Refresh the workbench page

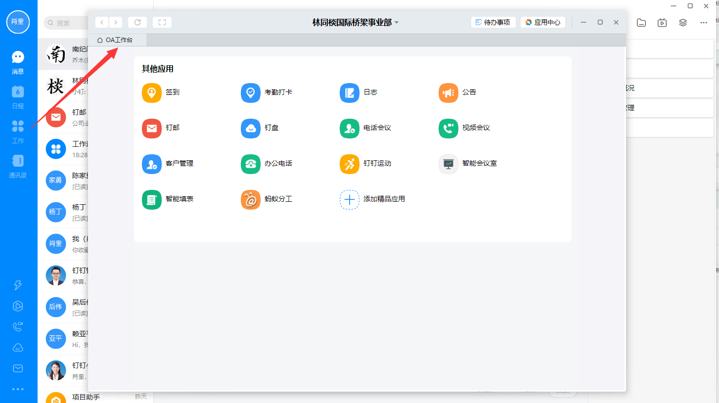coord(137,22)
